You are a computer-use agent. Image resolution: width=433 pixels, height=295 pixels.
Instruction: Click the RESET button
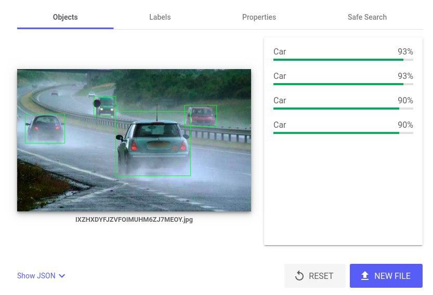tap(315, 276)
